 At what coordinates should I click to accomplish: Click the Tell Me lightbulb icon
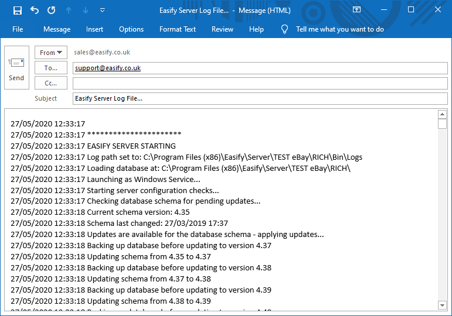pyautogui.click(x=285, y=29)
